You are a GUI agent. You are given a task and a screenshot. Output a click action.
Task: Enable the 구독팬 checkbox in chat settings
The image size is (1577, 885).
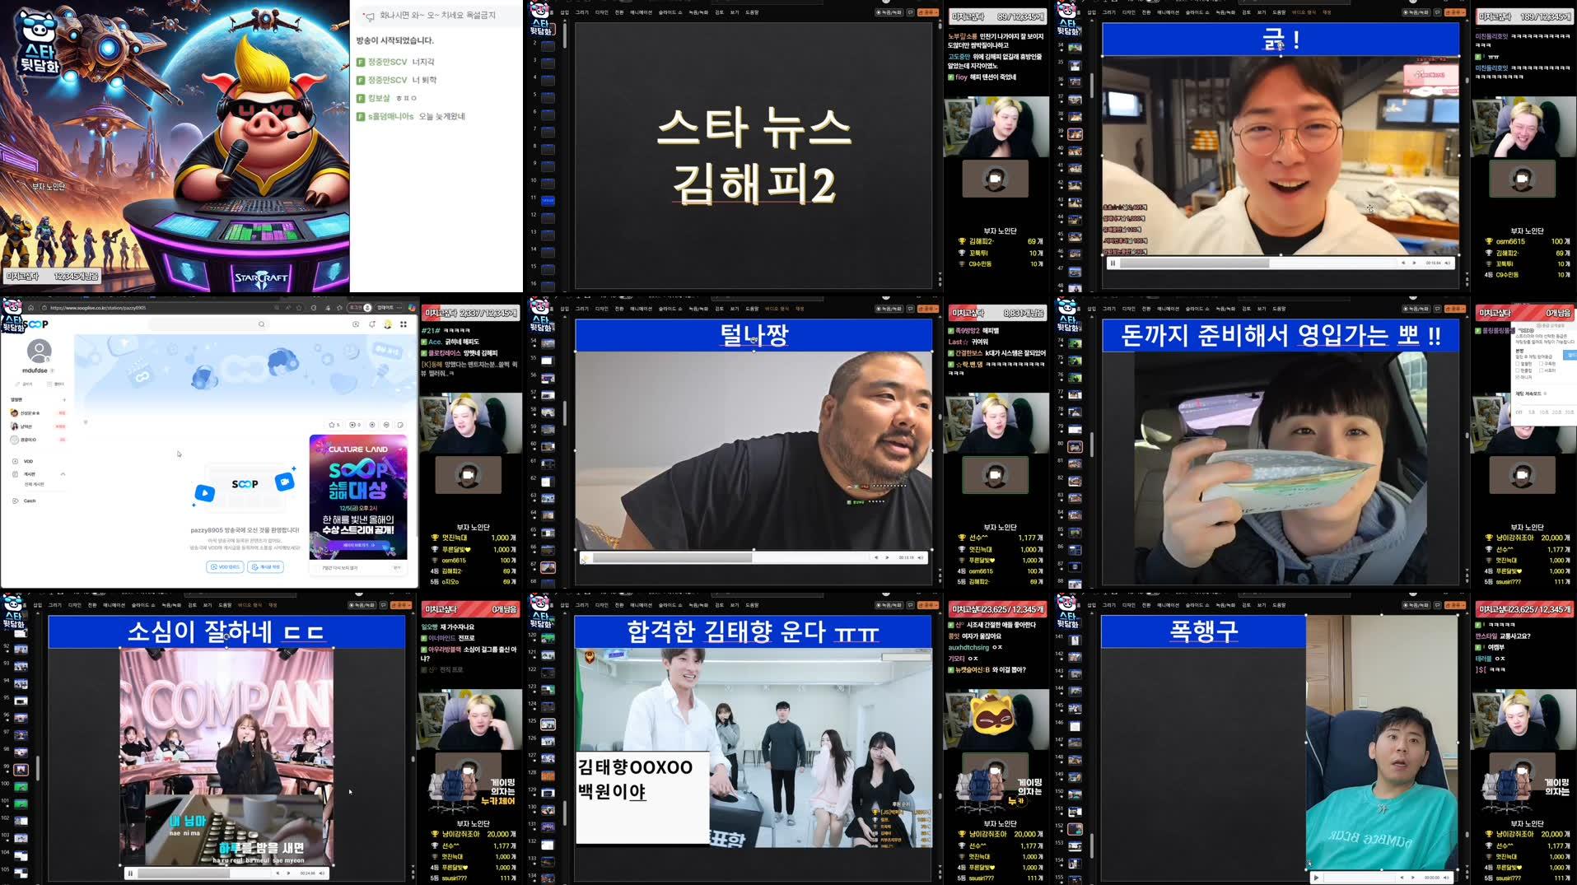coord(1542,364)
